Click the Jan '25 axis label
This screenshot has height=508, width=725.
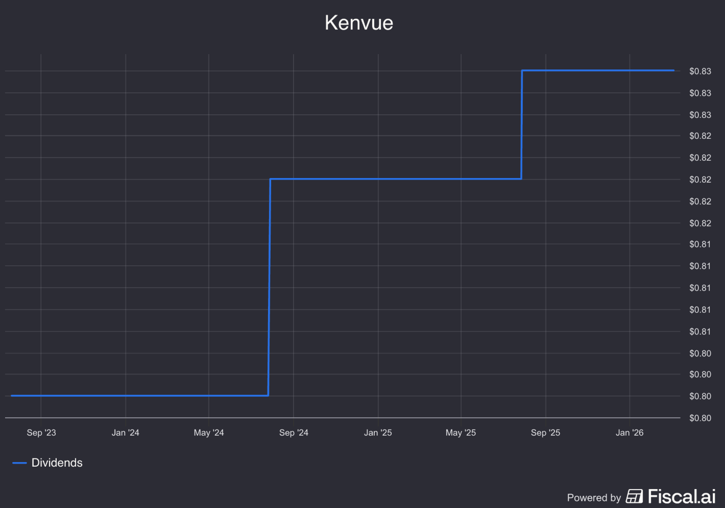coord(378,433)
